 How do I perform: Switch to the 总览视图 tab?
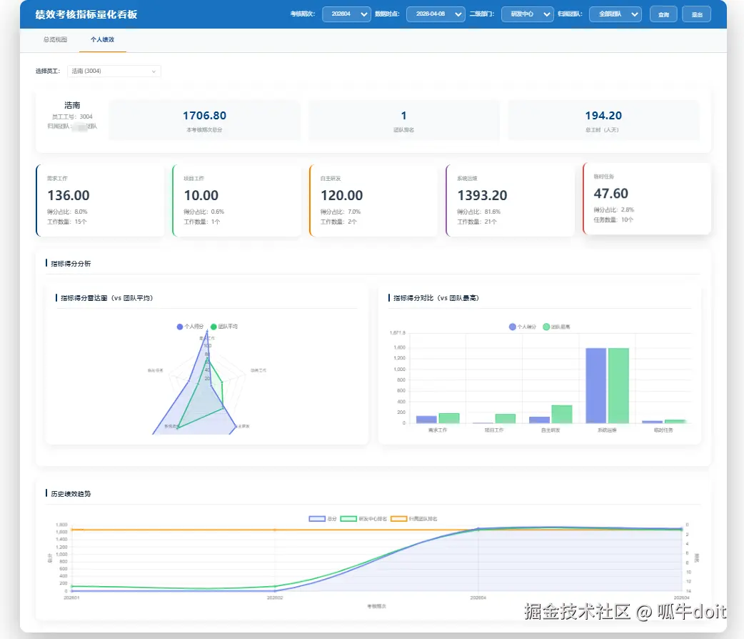pos(55,40)
